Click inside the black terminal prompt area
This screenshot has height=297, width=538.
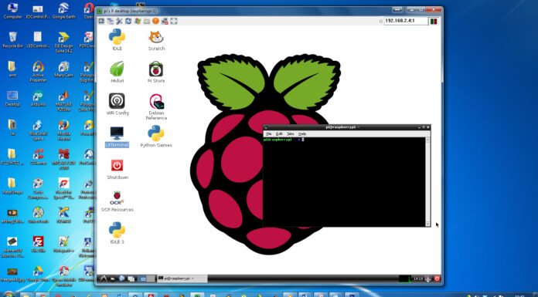tap(345, 181)
